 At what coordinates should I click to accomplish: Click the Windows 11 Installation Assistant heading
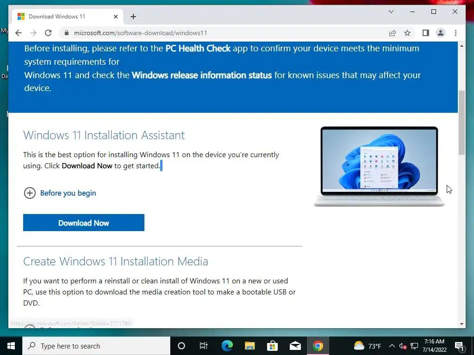(104, 135)
